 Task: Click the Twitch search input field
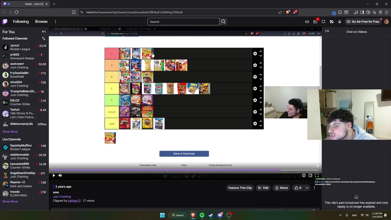[183, 22]
